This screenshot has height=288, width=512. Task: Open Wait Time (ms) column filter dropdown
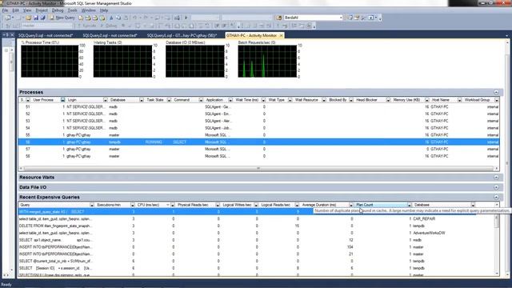pyautogui.click(x=263, y=100)
